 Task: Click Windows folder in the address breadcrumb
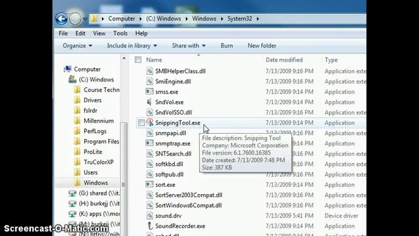204,18
